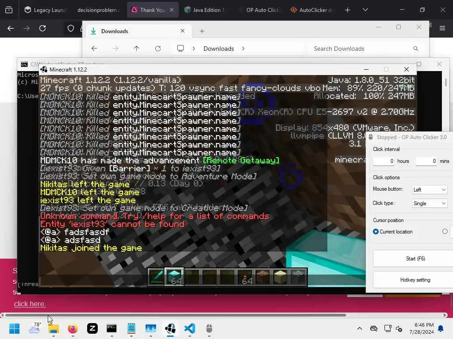Switch to Command Prompt on taskbar
This screenshot has width=453, height=339.
[111, 328]
